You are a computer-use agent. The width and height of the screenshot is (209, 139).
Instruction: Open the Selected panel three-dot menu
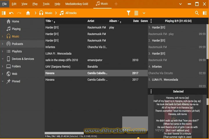(x=151, y=92)
